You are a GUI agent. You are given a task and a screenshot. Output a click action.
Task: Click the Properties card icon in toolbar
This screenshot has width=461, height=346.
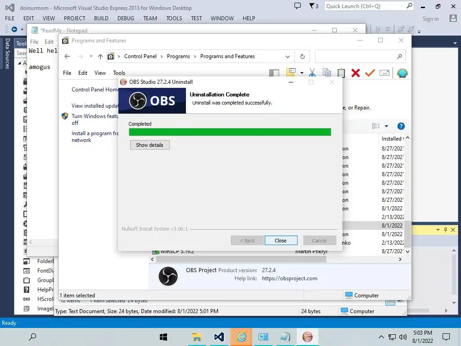384,73
